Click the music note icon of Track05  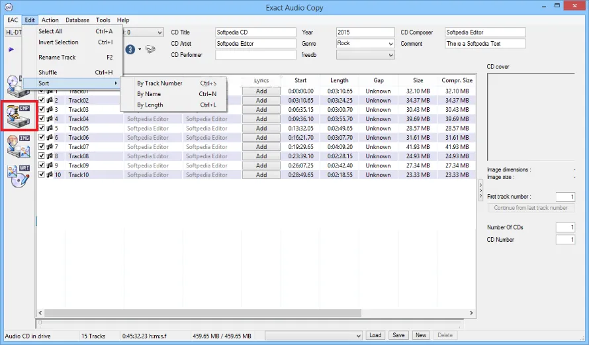[x=50, y=128]
